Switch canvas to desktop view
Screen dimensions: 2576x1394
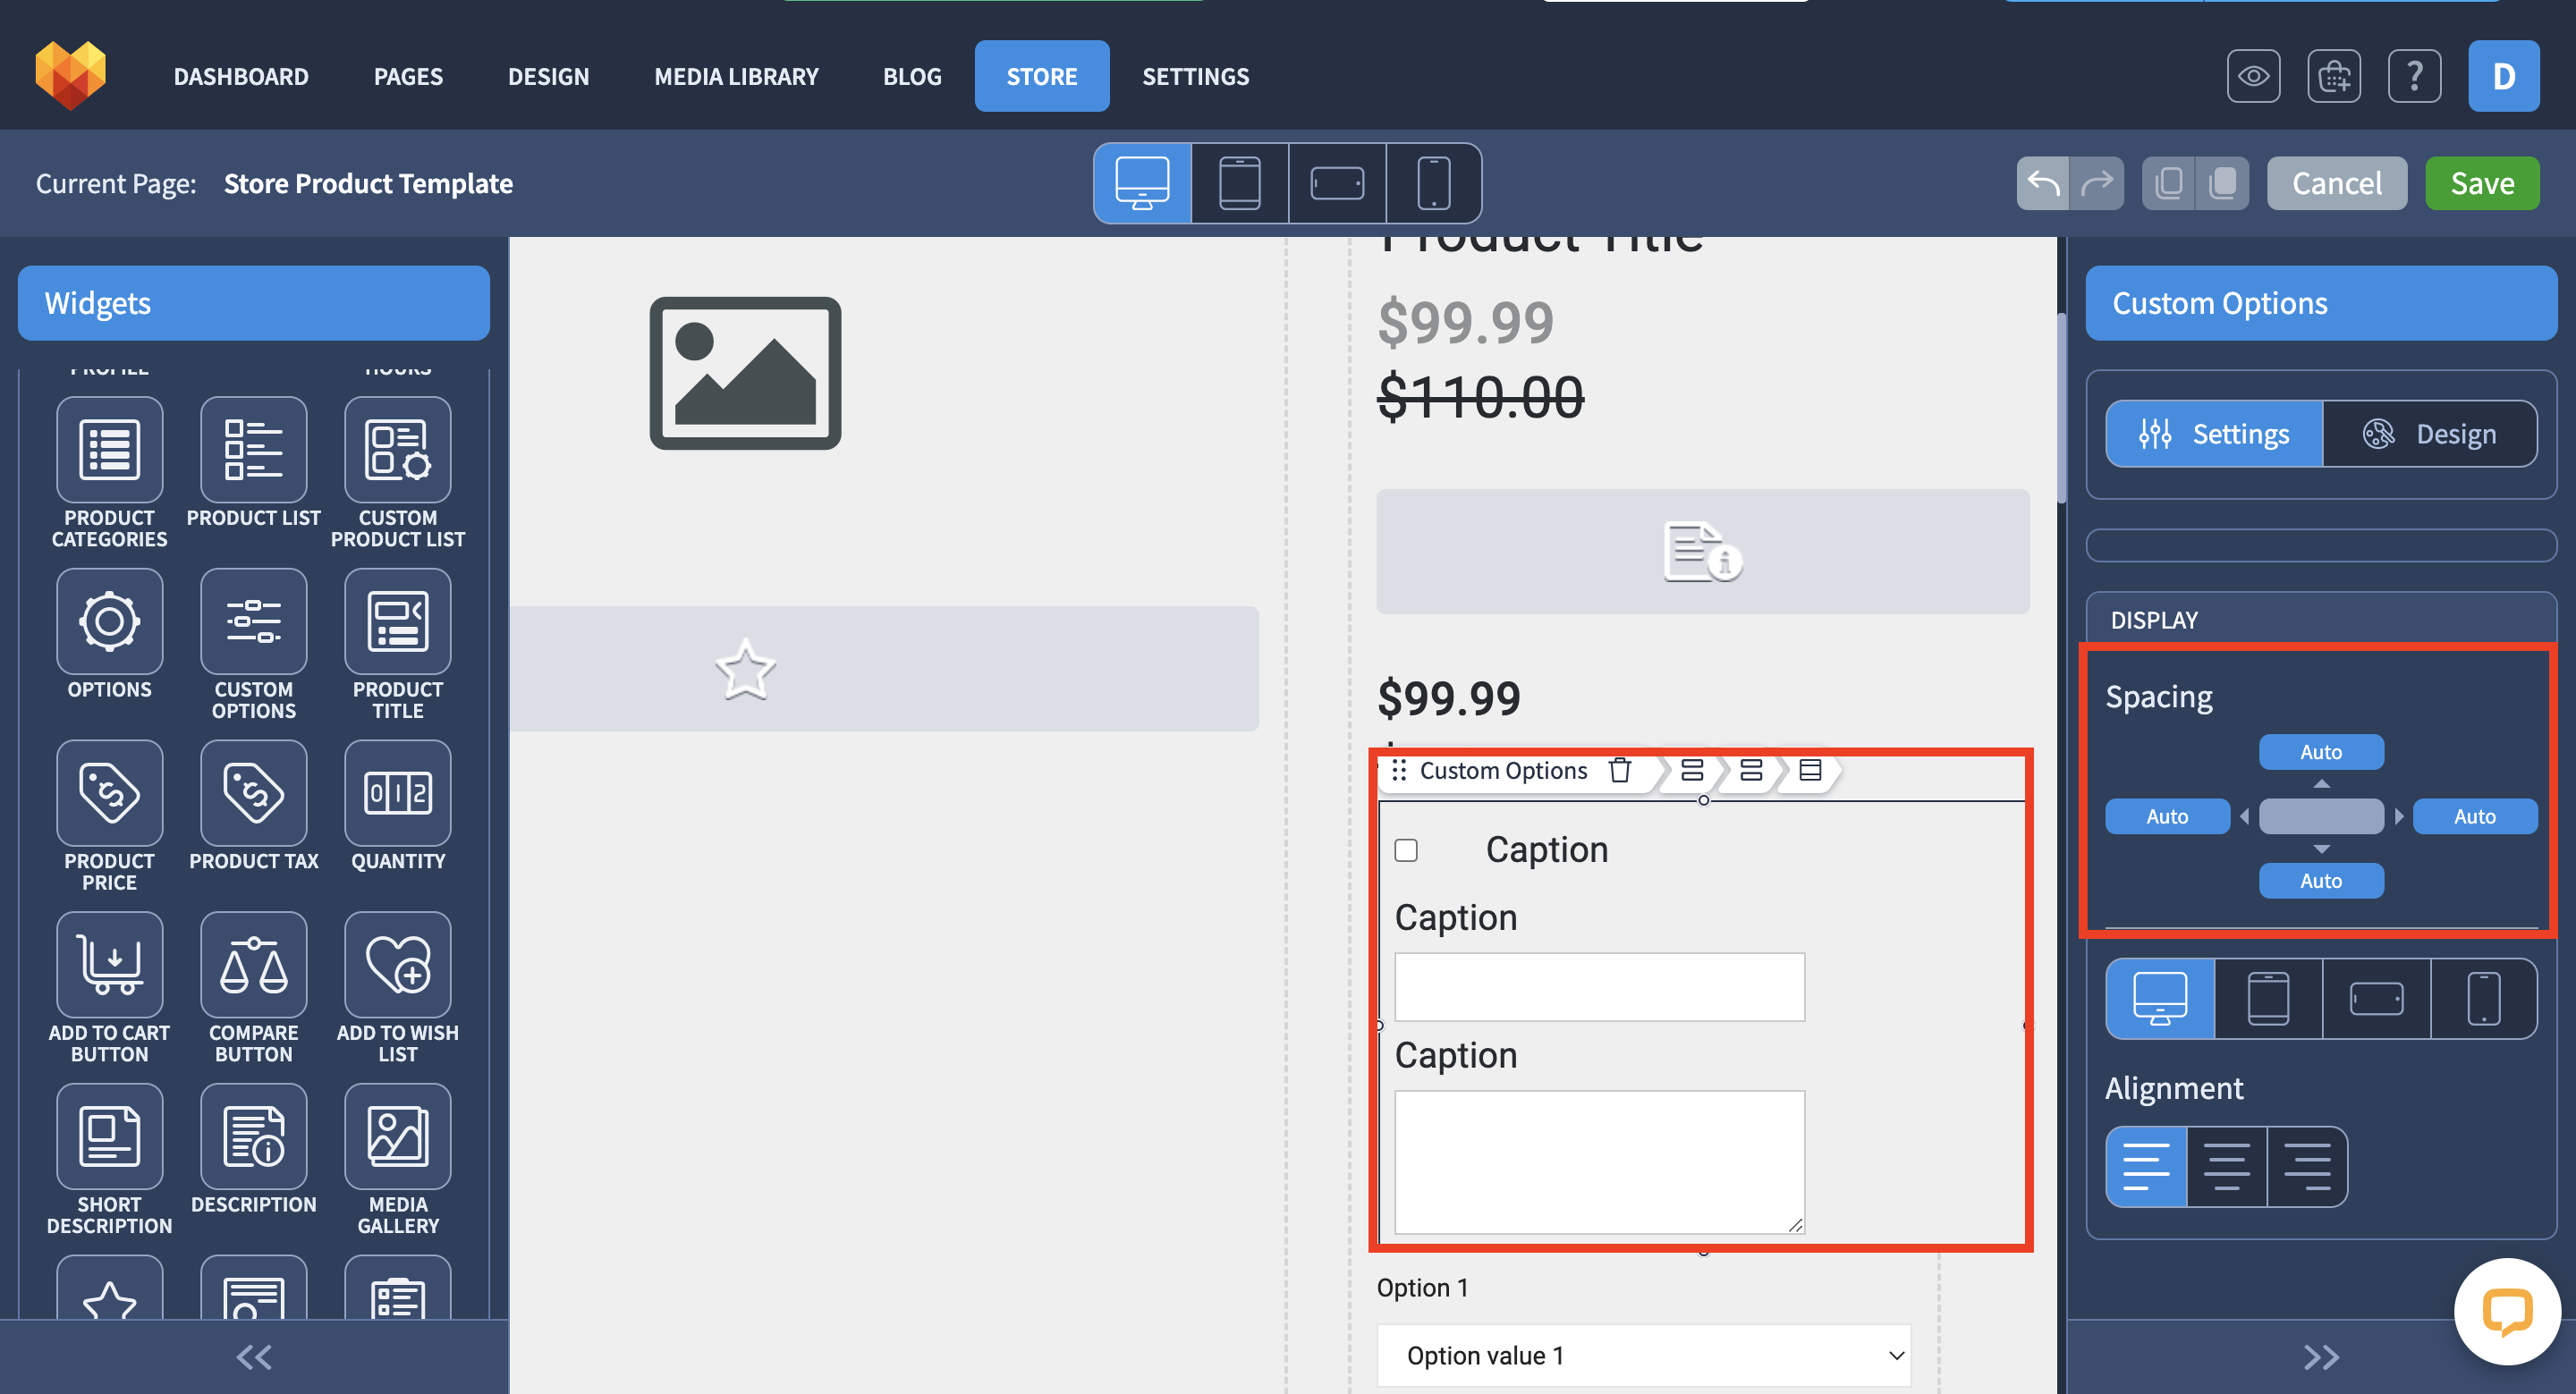click(x=1142, y=183)
